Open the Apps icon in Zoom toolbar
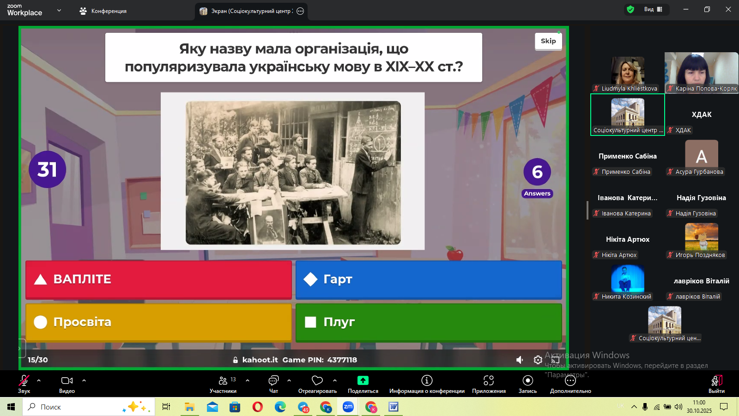Screen dimensions: 739x416 click(x=489, y=380)
